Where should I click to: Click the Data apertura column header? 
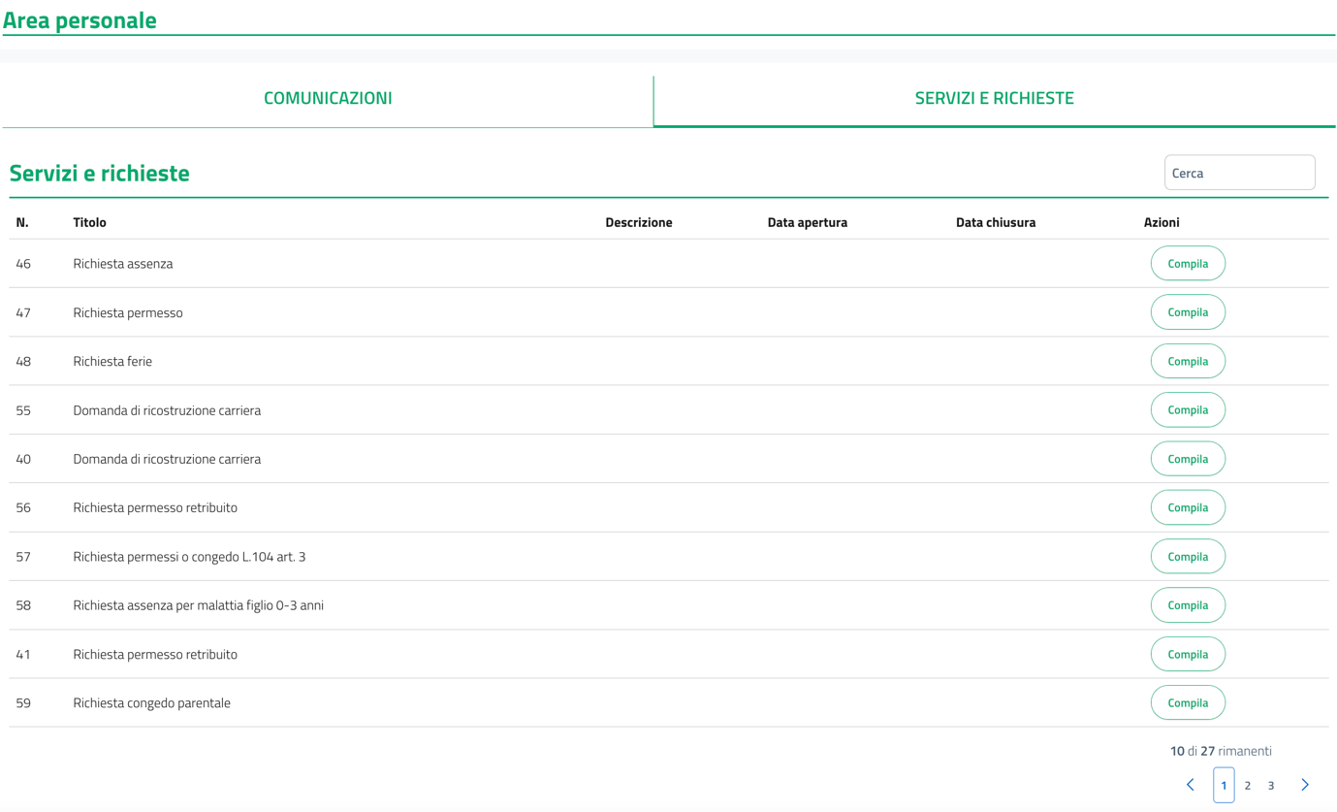tap(807, 222)
